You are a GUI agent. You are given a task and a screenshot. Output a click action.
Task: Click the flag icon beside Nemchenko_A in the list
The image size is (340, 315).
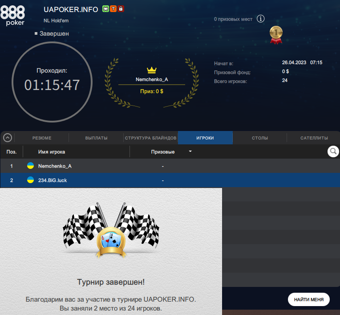pyautogui.click(x=30, y=166)
